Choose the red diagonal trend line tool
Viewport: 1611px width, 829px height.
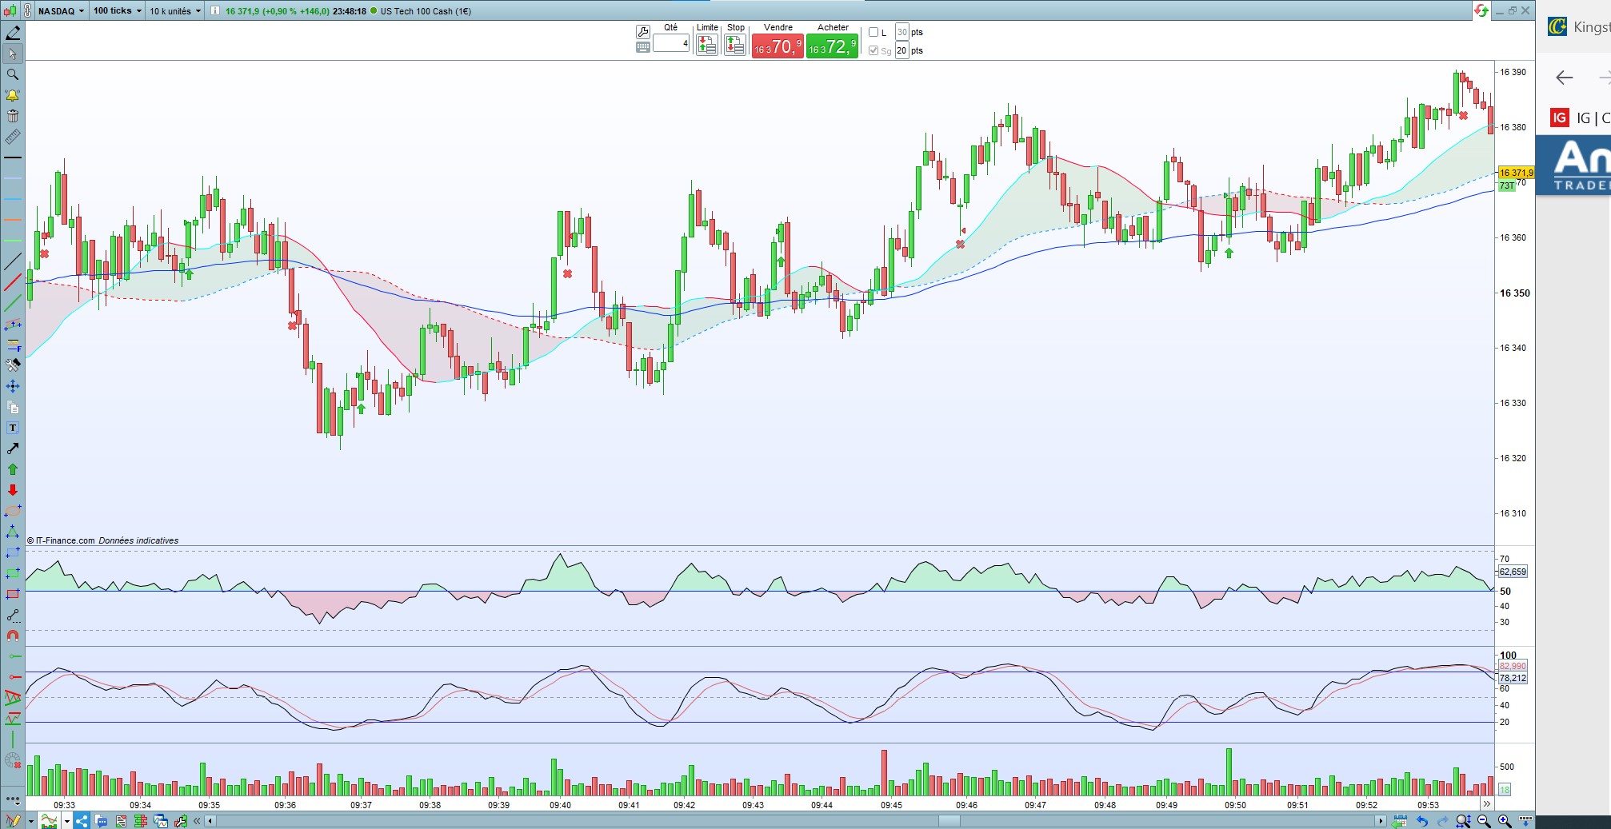(x=13, y=282)
